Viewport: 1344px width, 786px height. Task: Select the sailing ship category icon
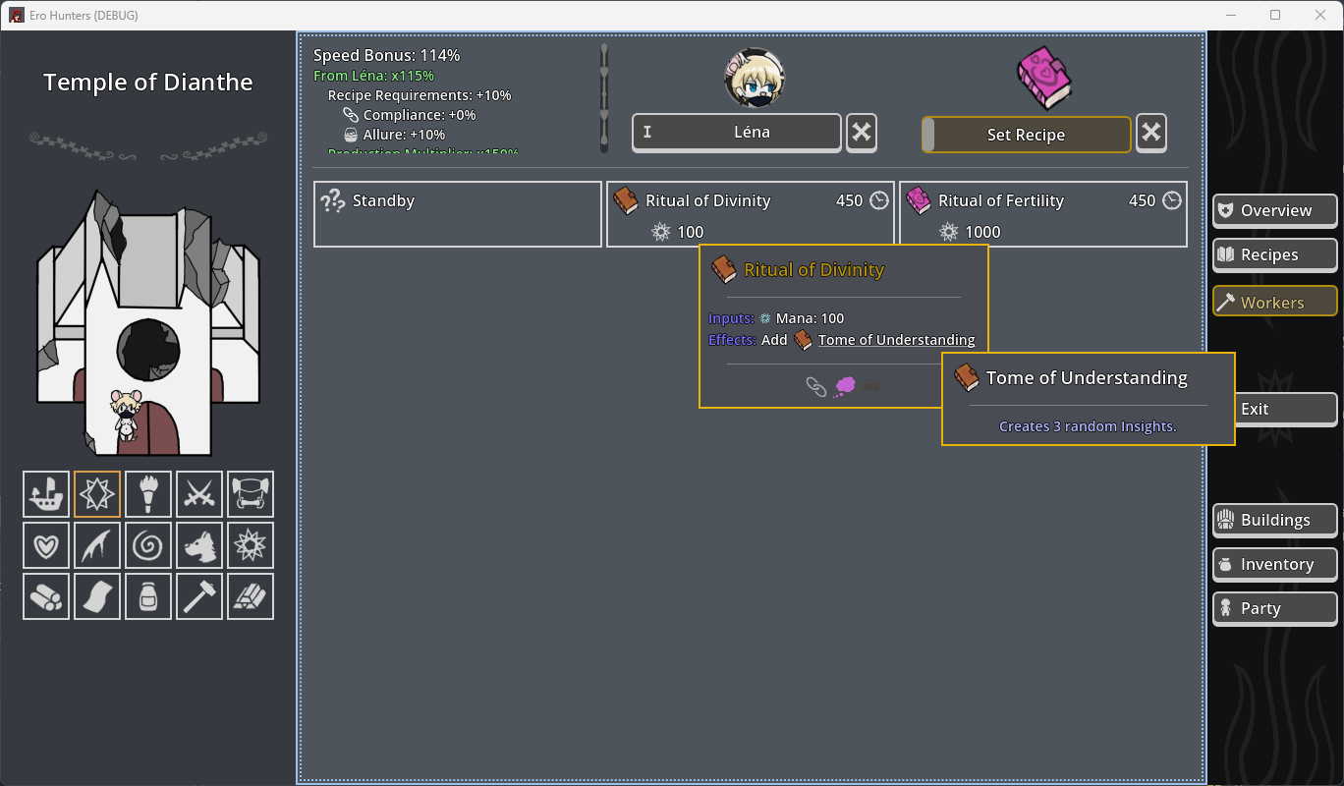tap(46, 494)
